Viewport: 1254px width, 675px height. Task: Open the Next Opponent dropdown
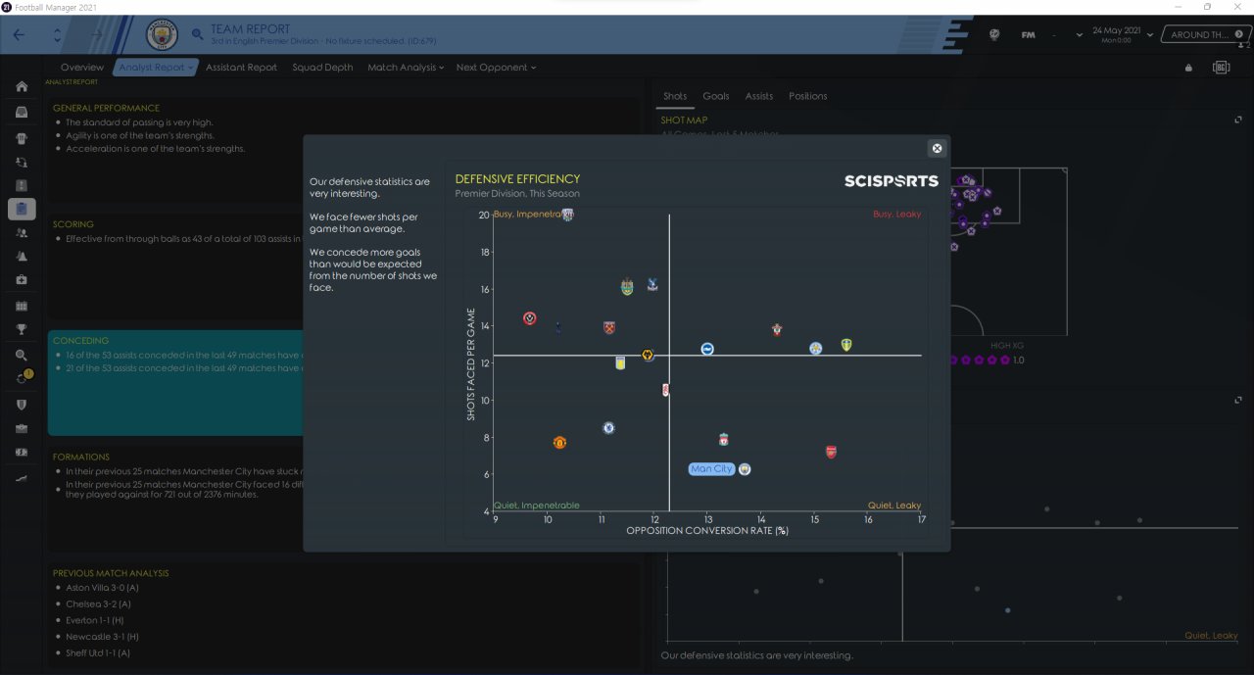click(497, 68)
